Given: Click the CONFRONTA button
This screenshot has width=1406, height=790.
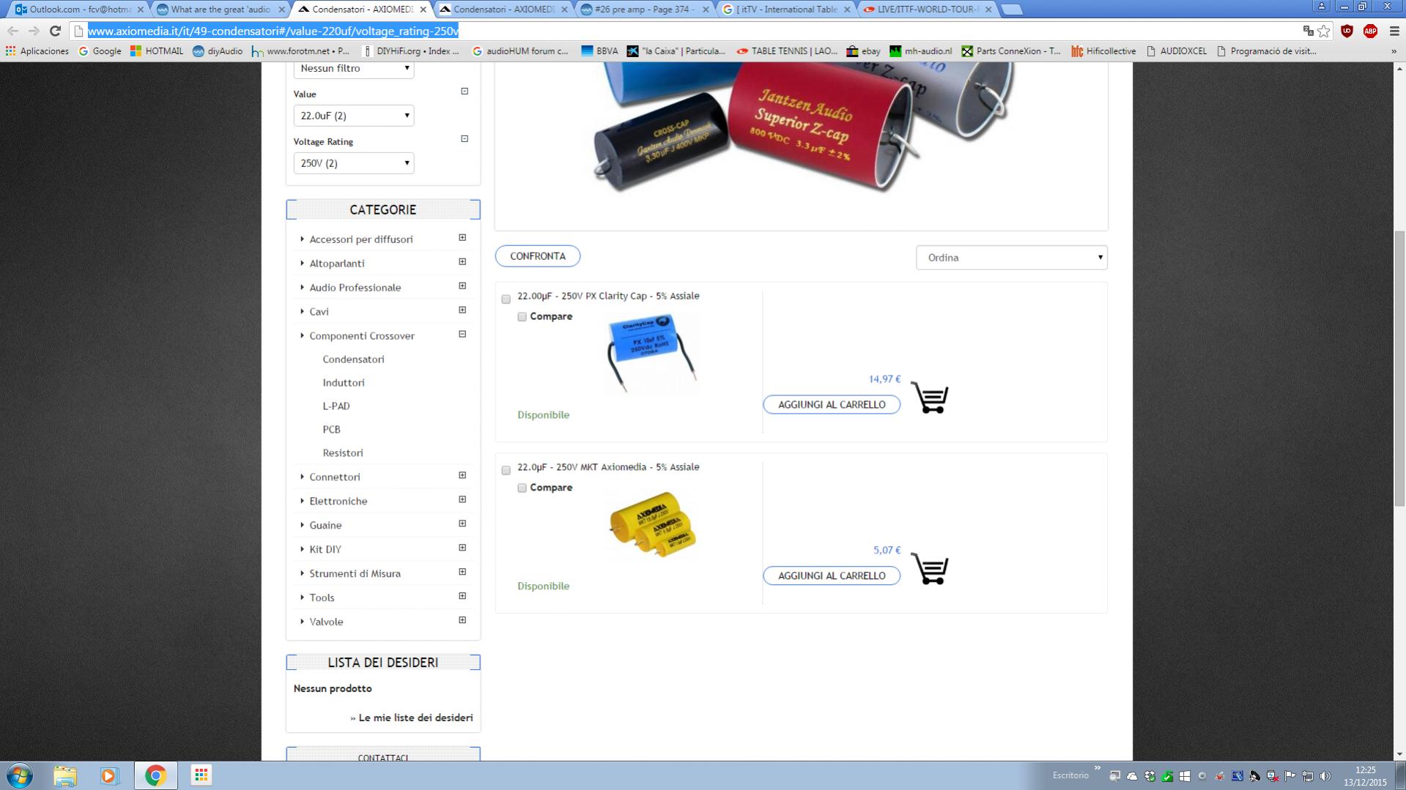Looking at the screenshot, I should click(x=538, y=256).
